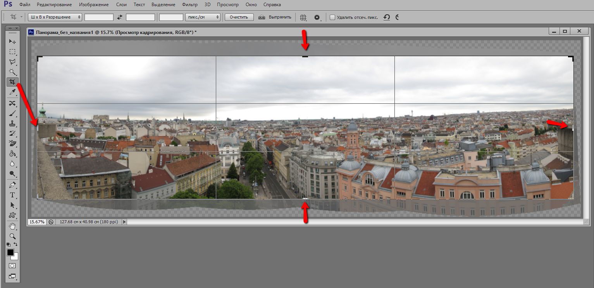Image resolution: width=594 pixels, height=288 pixels.
Task: Swap foreground and background colors
Action: tap(16, 245)
